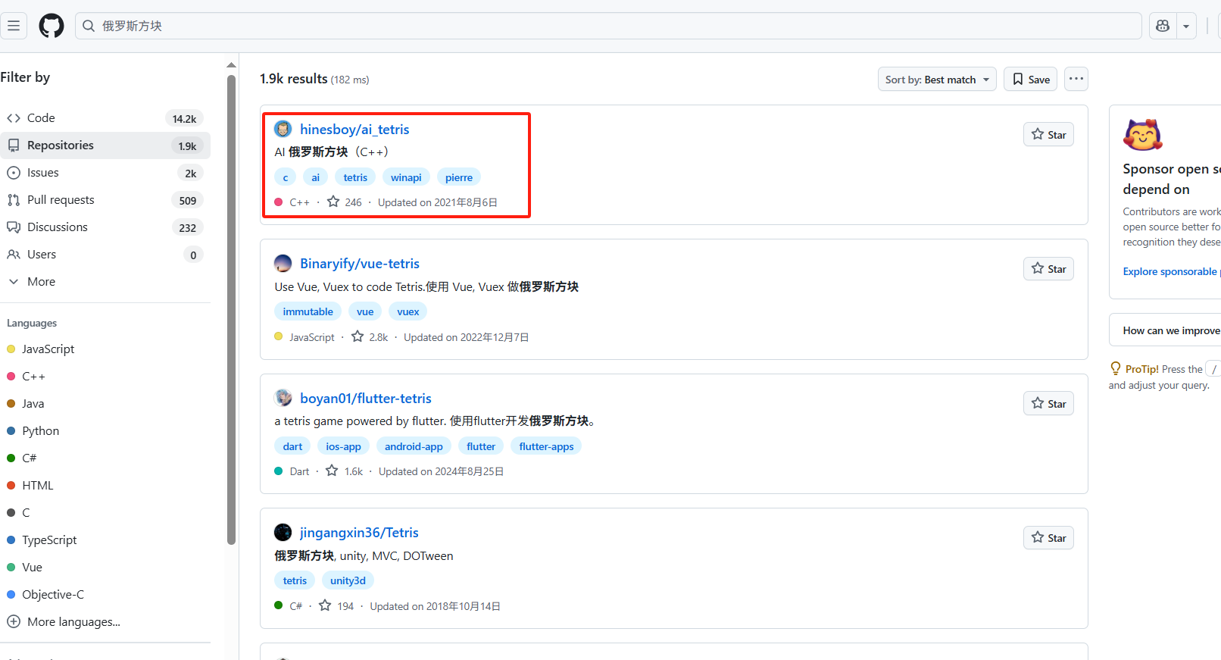Open jingangxin36/Tetris repository
This screenshot has width=1221, height=660.
(x=359, y=533)
